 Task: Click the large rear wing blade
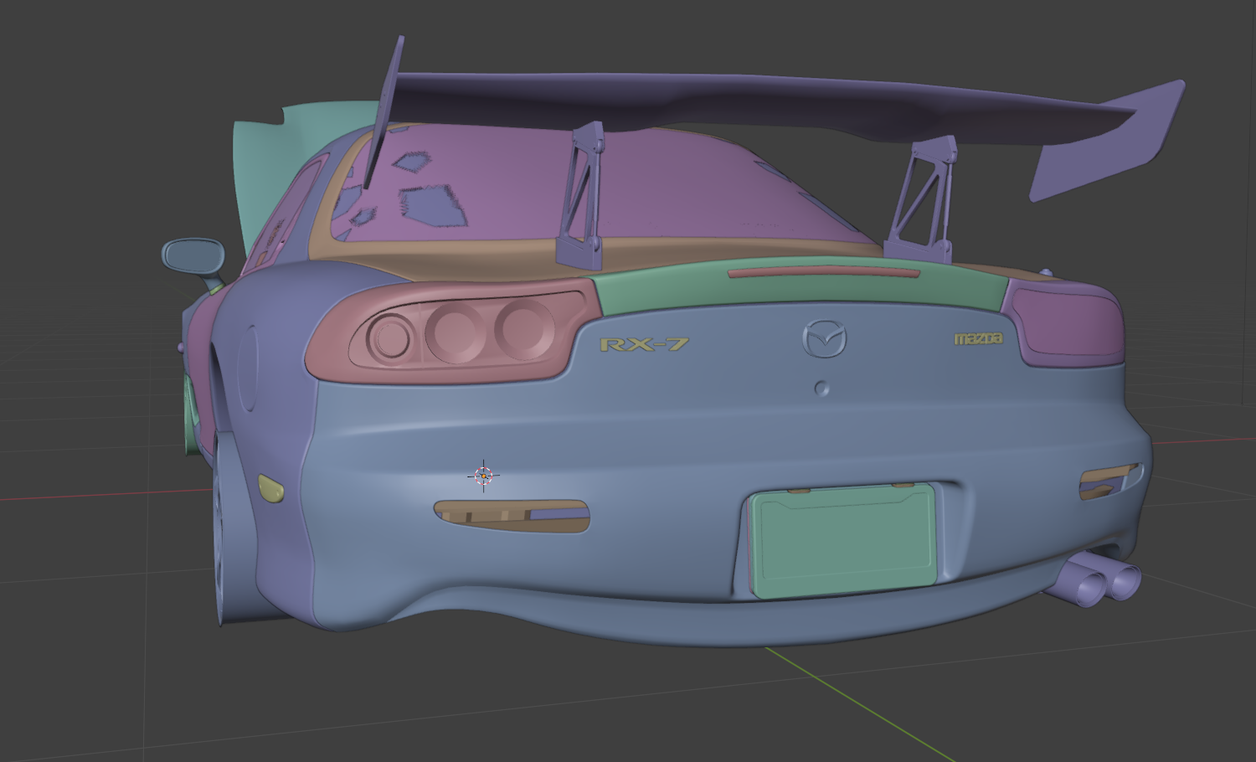(754, 105)
